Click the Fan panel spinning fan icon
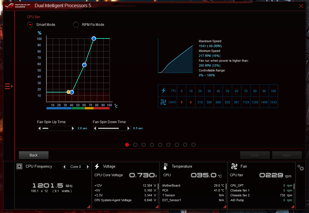Screen dimensions: 309x213 (234, 166)
